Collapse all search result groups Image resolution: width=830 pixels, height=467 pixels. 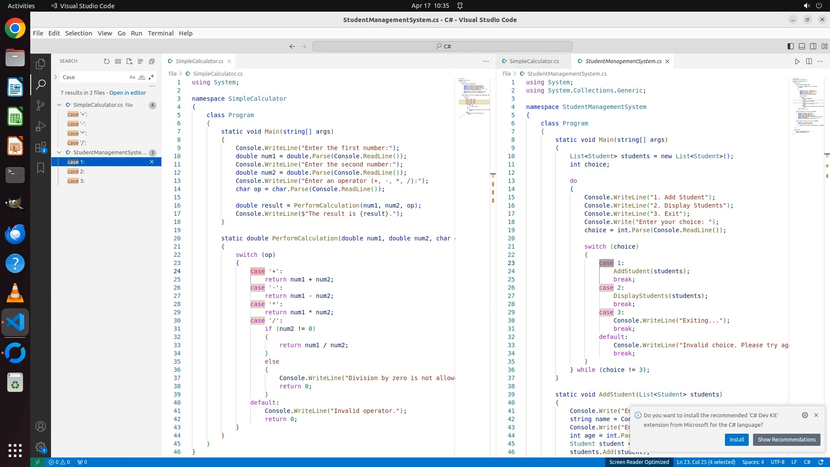tap(152, 61)
